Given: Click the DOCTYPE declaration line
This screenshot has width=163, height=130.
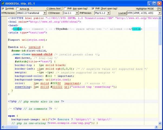Looking at the screenshot, I should [x=83, y=18].
